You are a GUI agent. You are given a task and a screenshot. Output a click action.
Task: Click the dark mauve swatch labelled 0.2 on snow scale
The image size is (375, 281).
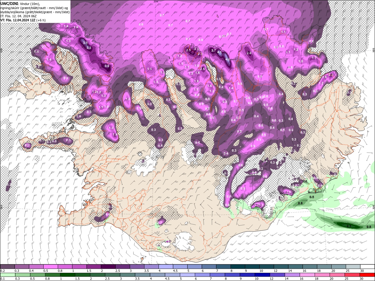pyautogui.click(x=7, y=267)
